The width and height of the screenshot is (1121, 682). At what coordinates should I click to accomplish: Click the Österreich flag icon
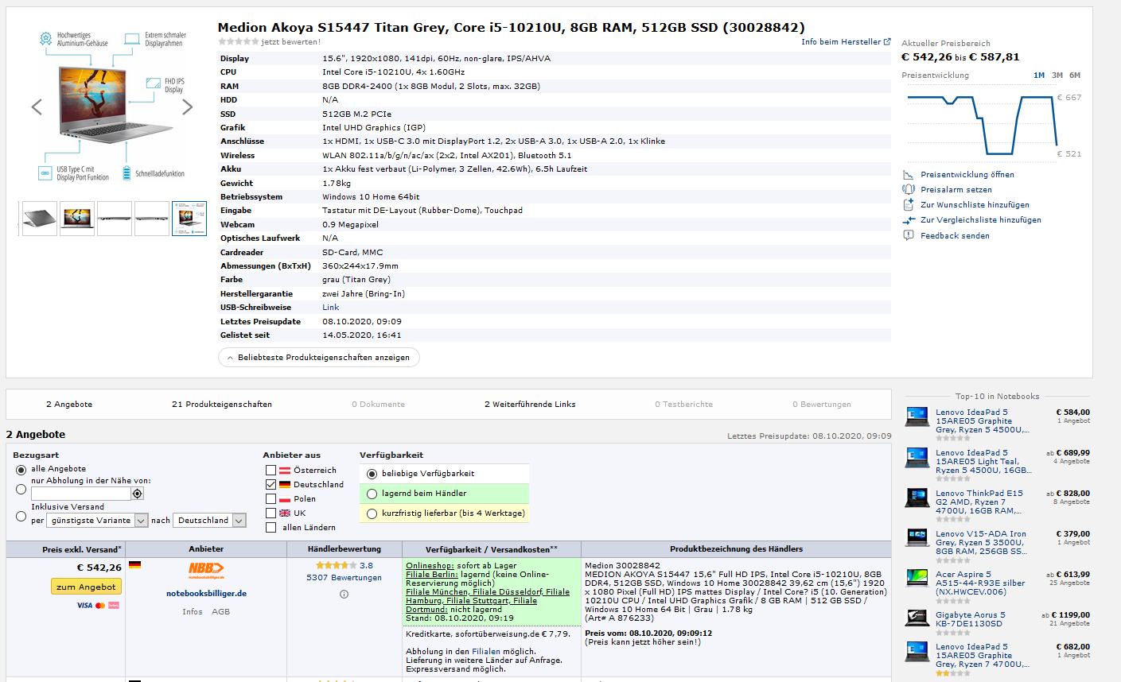pos(285,471)
